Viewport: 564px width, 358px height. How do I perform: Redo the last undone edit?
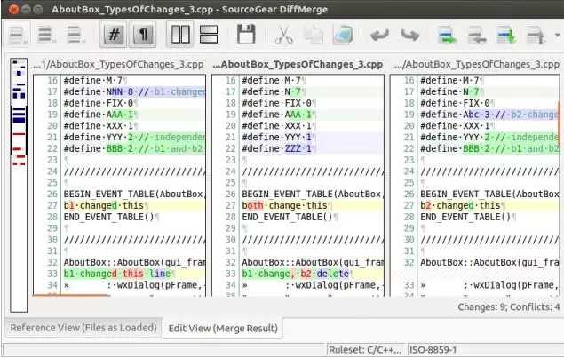tap(410, 36)
